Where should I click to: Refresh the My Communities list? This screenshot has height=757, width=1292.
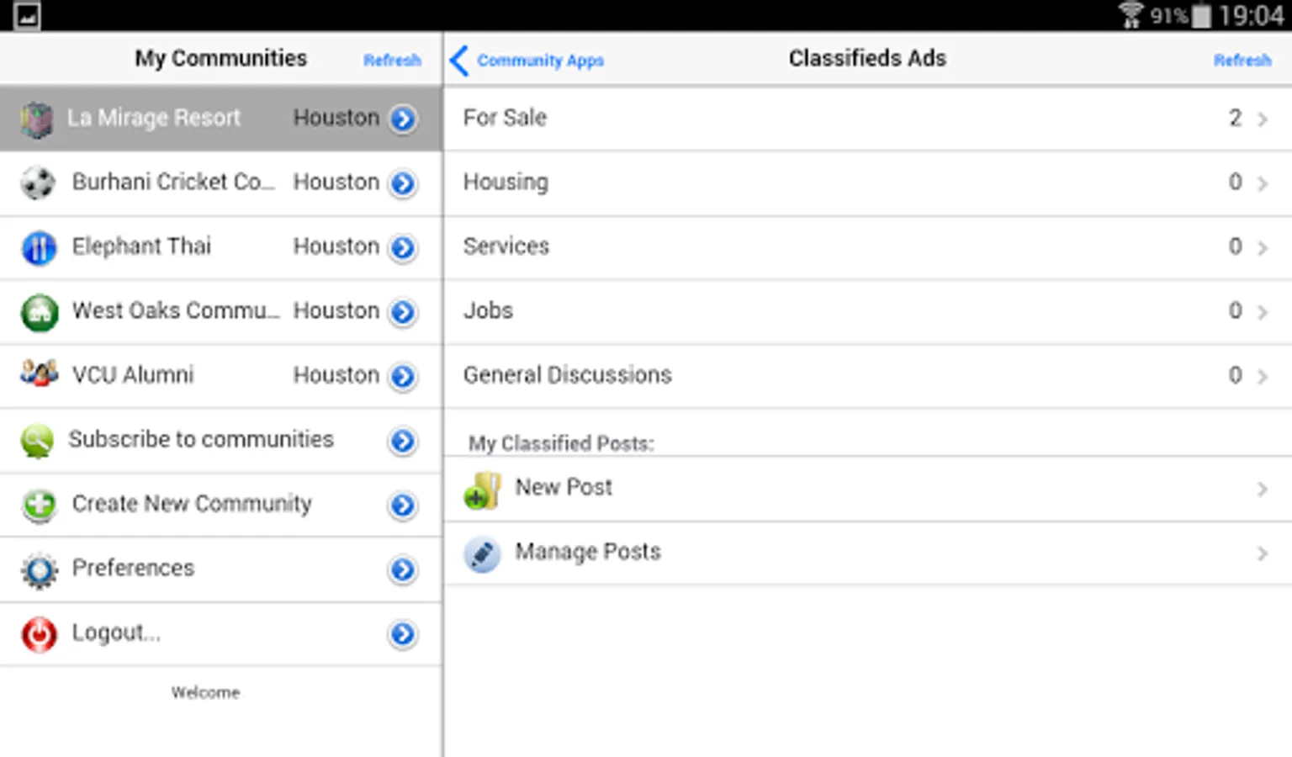(x=392, y=61)
